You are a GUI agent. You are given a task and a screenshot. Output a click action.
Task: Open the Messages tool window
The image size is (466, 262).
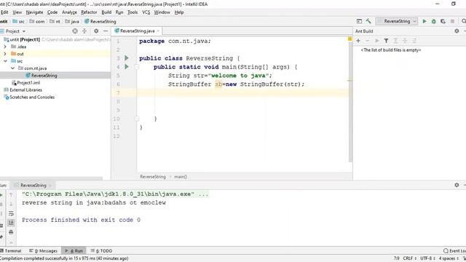44,251
